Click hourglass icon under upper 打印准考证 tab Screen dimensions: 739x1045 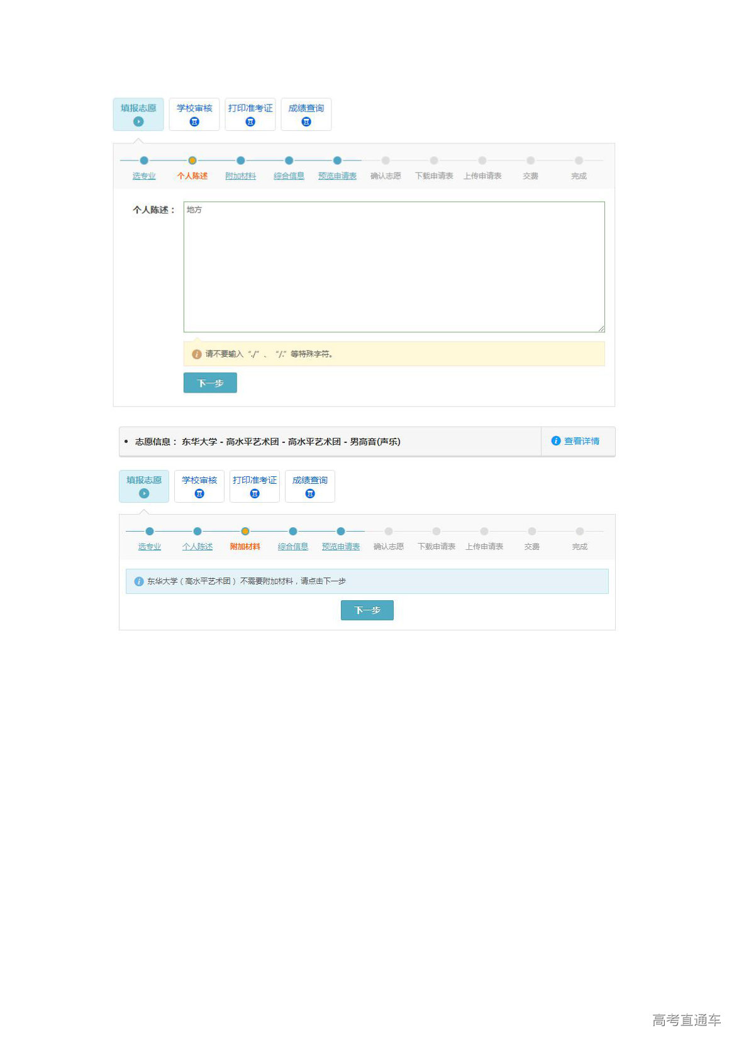point(250,122)
